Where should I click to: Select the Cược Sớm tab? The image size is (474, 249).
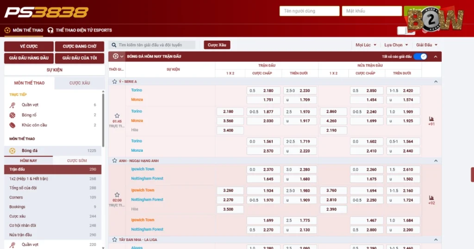coord(77,161)
